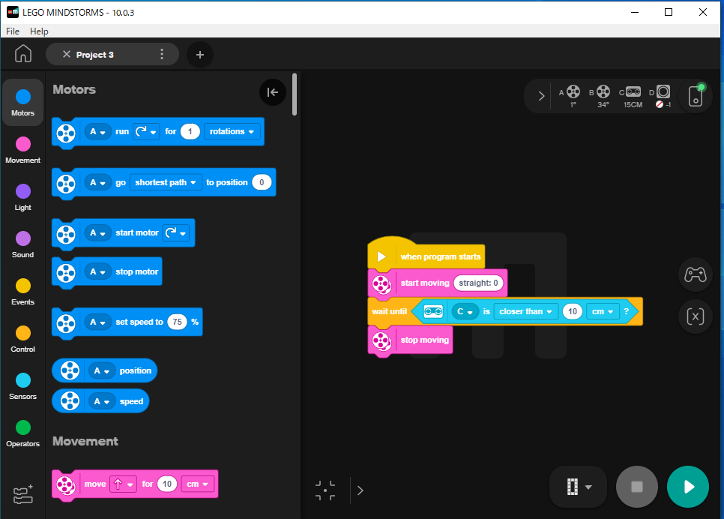Open port dropdown in speed reporter block
Viewport: 724px width, 519px height.
coord(102,401)
